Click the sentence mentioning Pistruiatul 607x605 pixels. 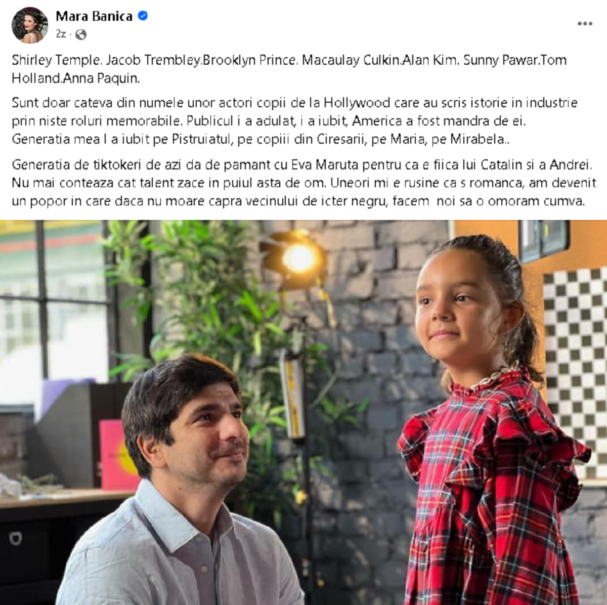pos(261,139)
